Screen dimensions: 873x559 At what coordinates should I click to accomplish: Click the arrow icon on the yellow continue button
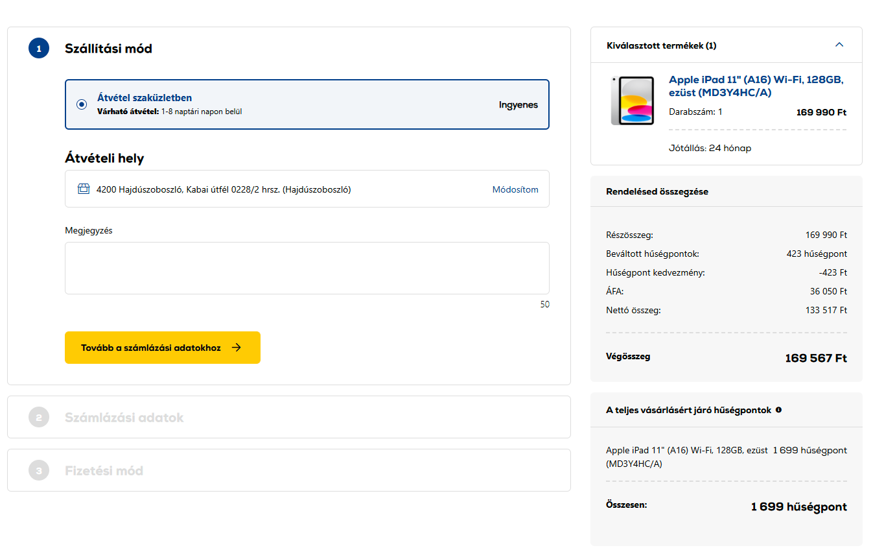click(237, 348)
